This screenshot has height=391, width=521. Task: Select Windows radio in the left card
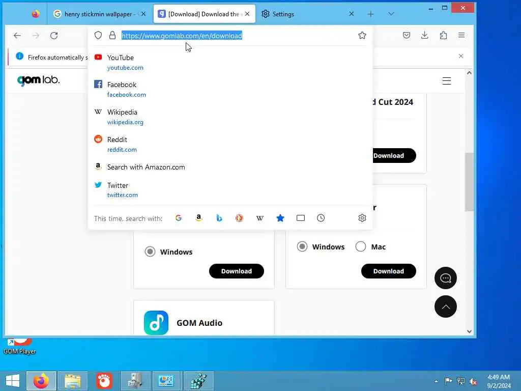point(150,252)
